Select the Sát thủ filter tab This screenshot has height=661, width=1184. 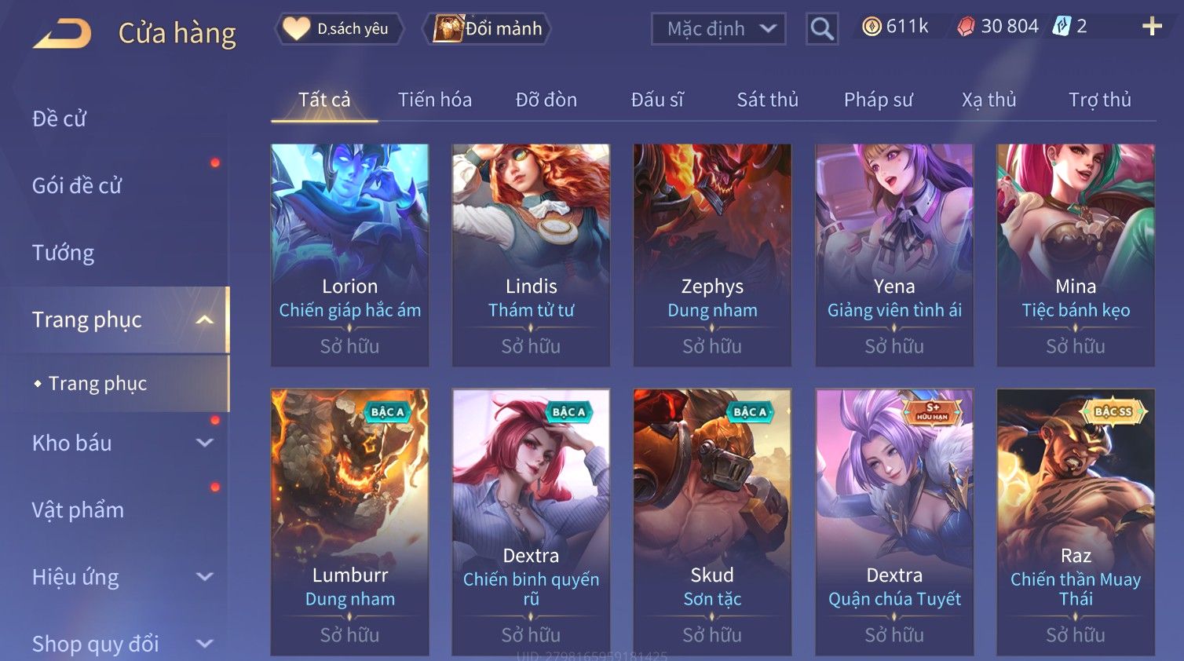(767, 100)
